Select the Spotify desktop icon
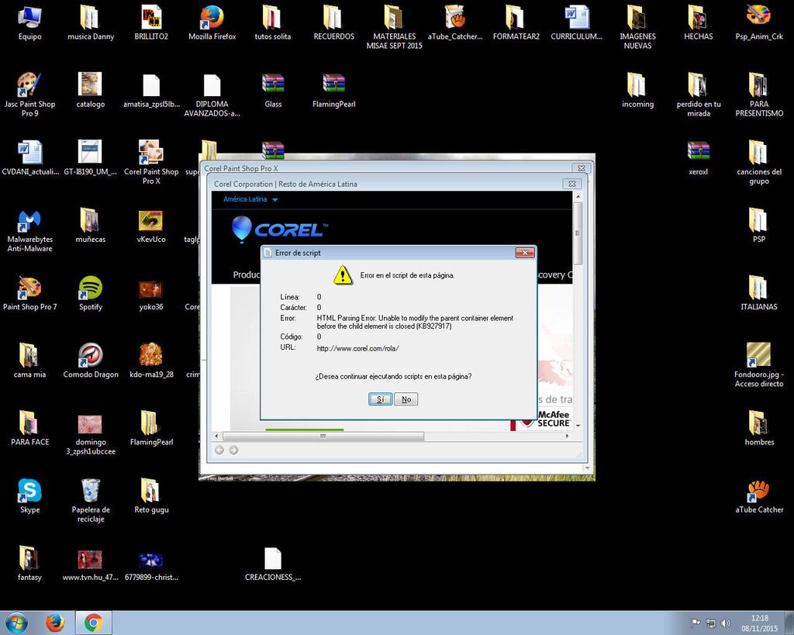 pos(91,293)
